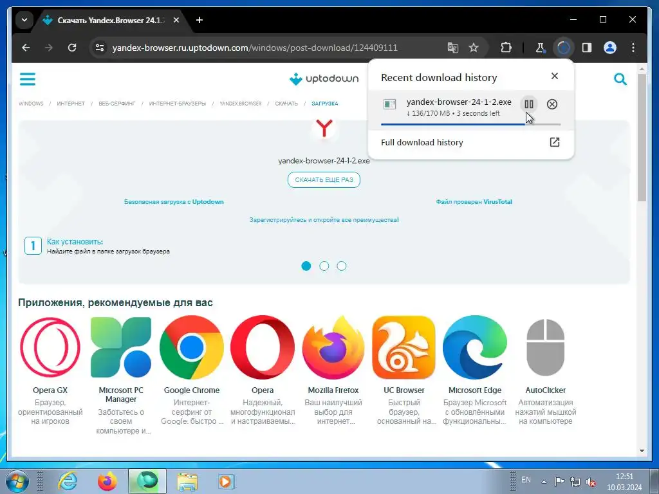Open Windows Media Player in taskbar
This screenshot has width=659, height=494.
pos(226,481)
